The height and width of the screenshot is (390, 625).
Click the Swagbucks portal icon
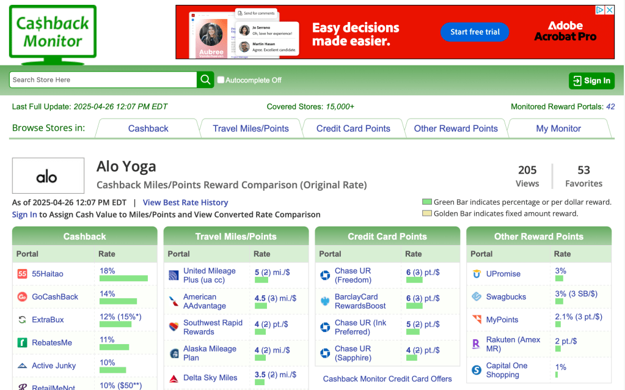click(x=477, y=296)
